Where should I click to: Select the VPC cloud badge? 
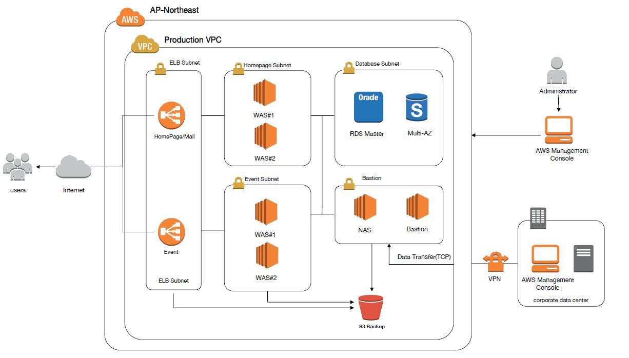(x=145, y=45)
